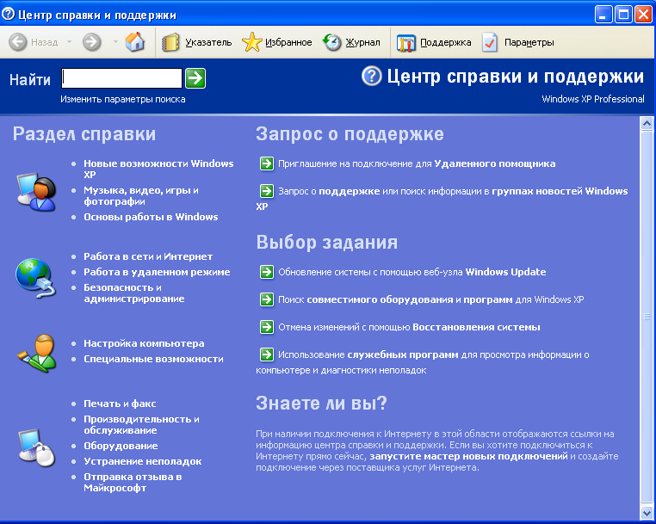
Task: Open Избранное favorites star icon
Action: click(251, 42)
